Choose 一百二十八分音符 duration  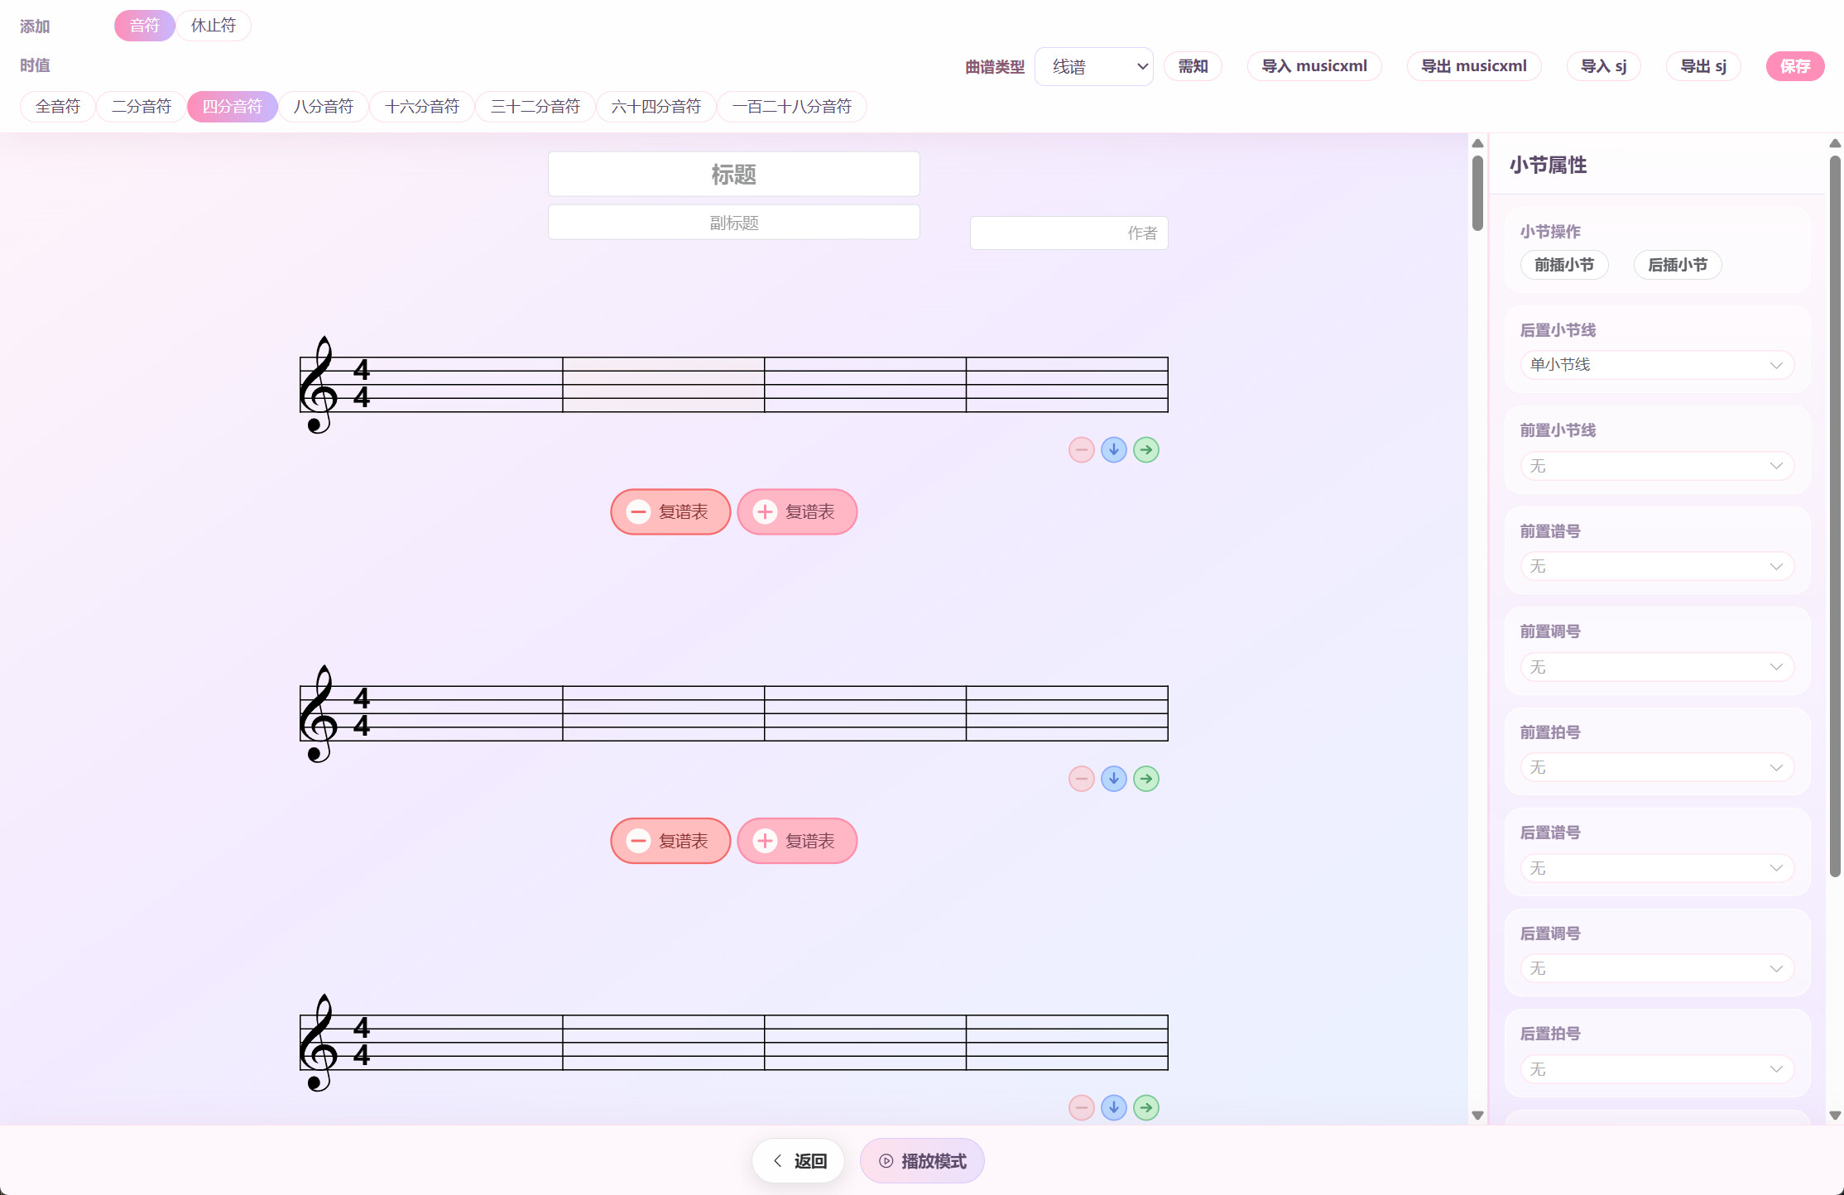792,107
